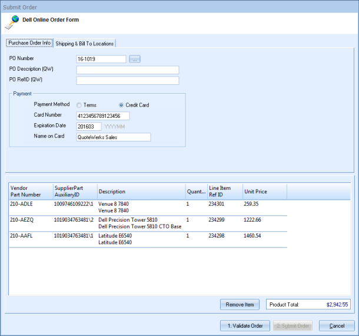
Task: Click the 1. Validate Order button
Action: coord(245,326)
